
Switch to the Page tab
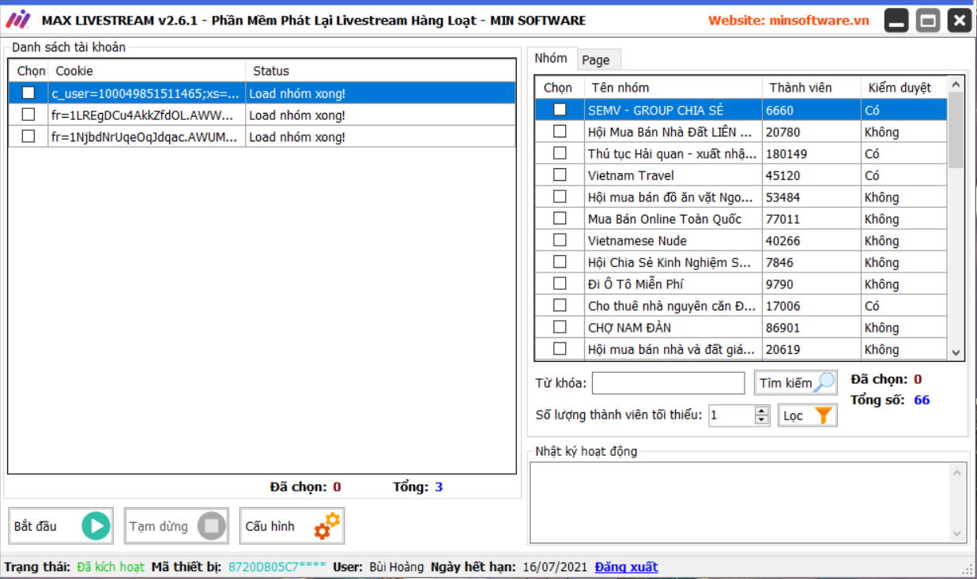coord(596,60)
